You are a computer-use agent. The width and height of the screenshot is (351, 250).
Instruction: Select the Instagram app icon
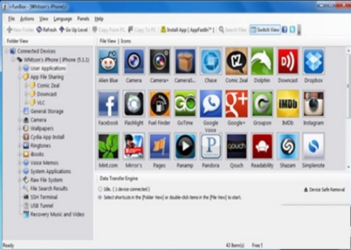coord(313,104)
